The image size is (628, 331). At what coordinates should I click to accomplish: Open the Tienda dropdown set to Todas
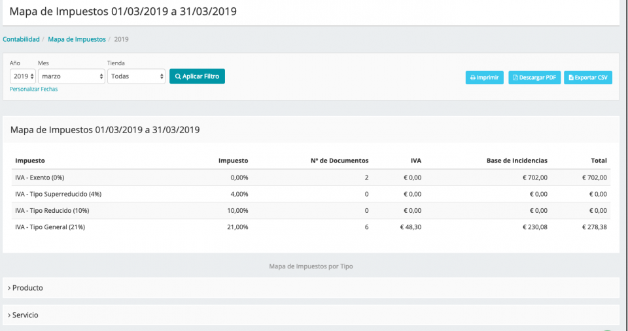(136, 76)
